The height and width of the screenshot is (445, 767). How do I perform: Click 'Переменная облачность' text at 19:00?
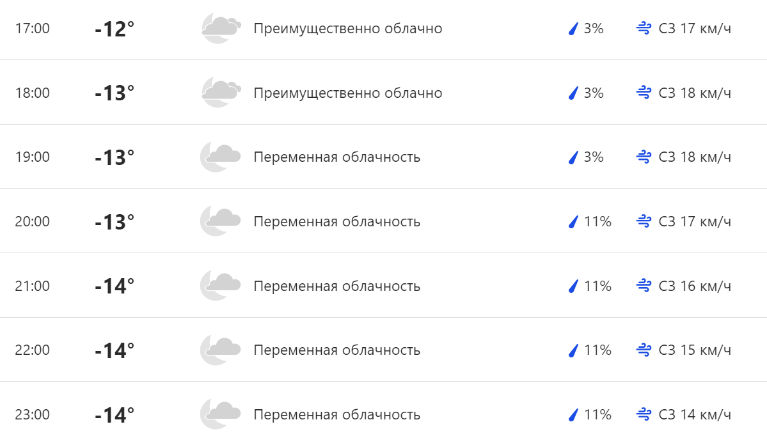tap(336, 157)
